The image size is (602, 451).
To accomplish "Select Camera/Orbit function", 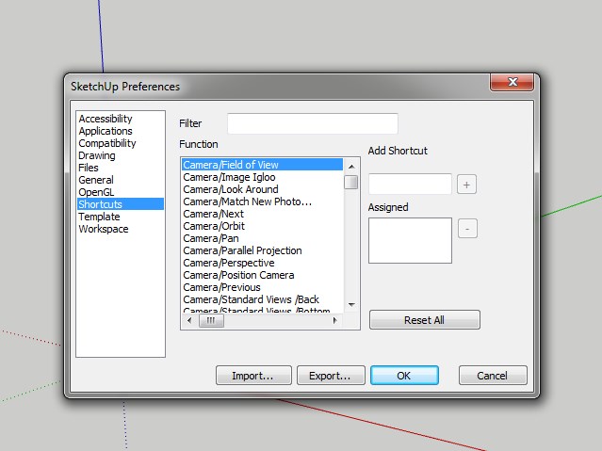I will (x=262, y=226).
